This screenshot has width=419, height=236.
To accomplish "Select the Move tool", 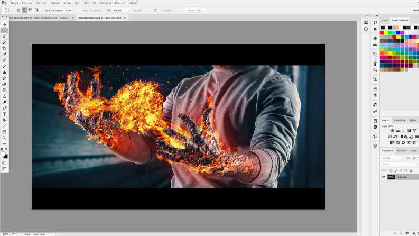I will tap(4, 24).
